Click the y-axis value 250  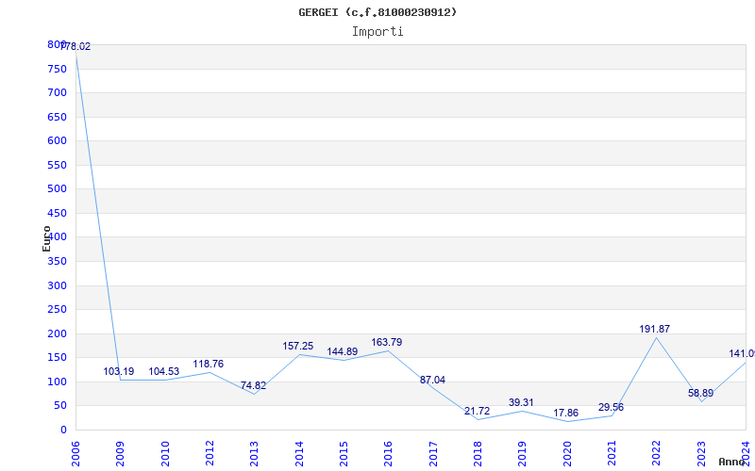click(57, 310)
